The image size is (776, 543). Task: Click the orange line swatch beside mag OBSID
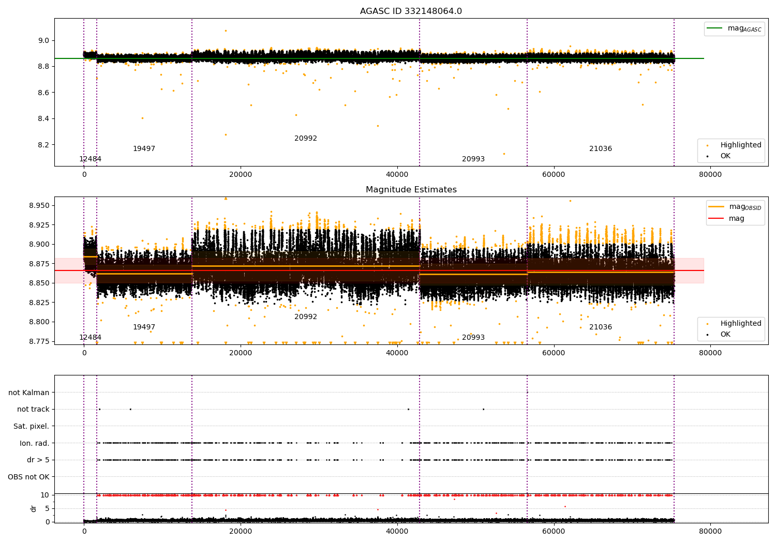(716, 207)
